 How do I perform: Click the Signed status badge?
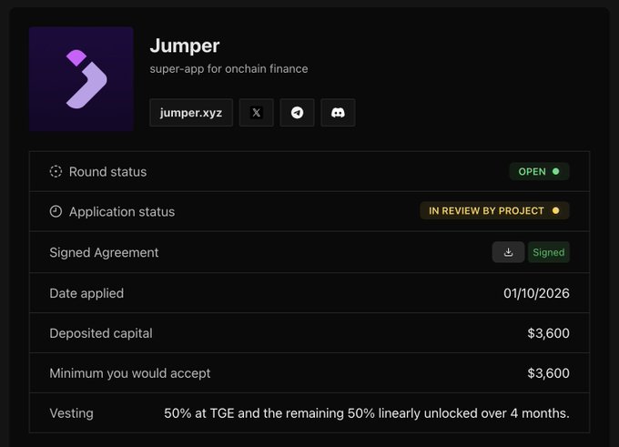(549, 252)
